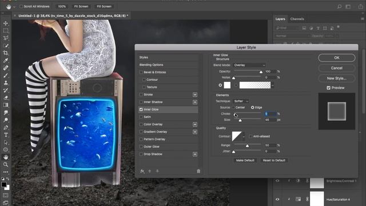The height and width of the screenshot is (206, 366).
Task: Enable the Contour checkbox
Action: pos(144,80)
